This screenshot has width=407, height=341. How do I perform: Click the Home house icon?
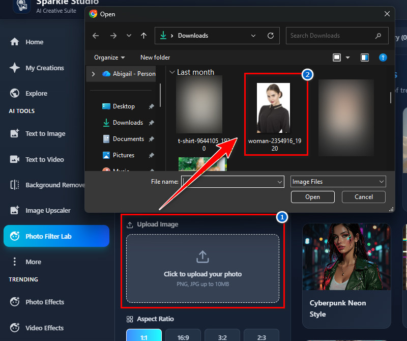(x=15, y=42)
